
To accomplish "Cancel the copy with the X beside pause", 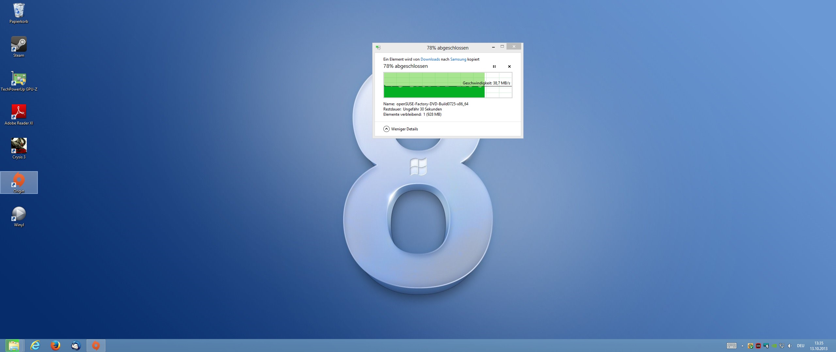I will tap(509, 66).
